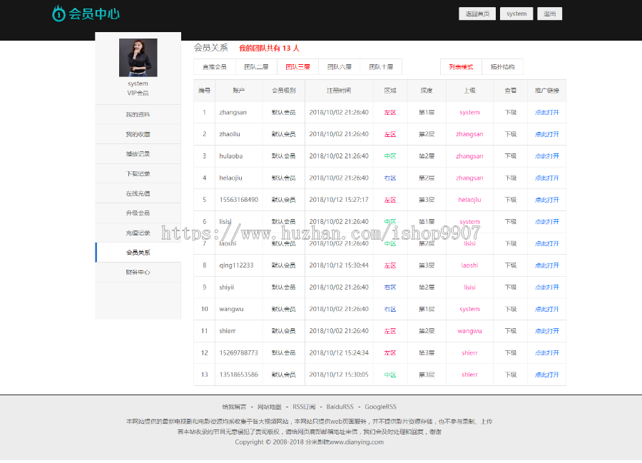
Task: Open the system account button in header
Action: click(516, 14)
